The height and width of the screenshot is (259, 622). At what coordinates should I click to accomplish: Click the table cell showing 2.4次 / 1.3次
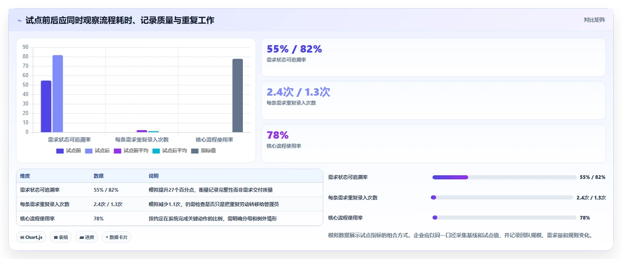(108, 204)
